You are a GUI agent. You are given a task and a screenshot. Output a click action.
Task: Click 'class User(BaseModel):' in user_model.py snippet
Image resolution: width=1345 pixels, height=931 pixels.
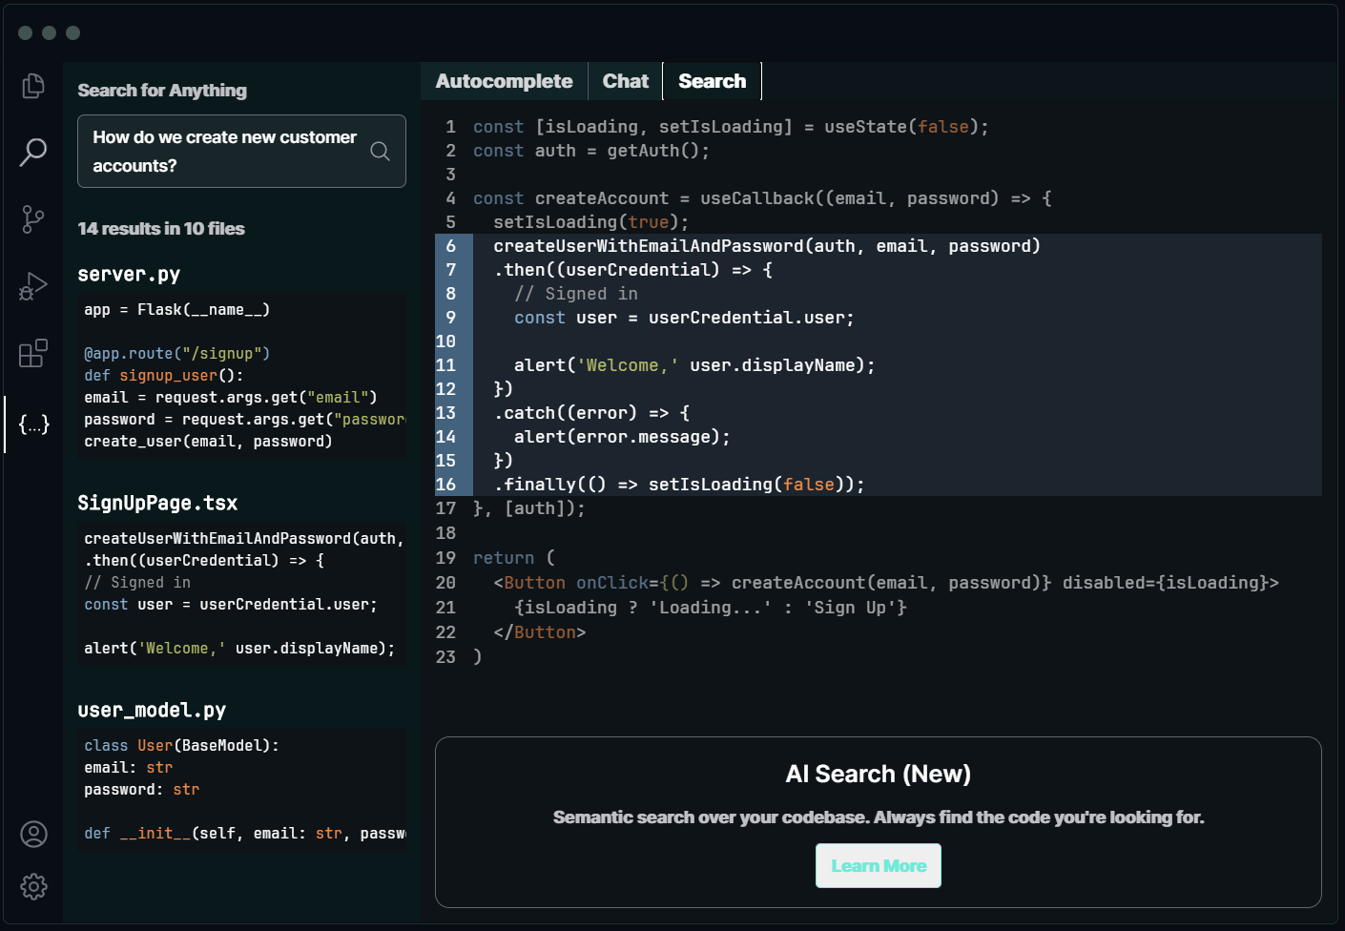pos(181,746)
